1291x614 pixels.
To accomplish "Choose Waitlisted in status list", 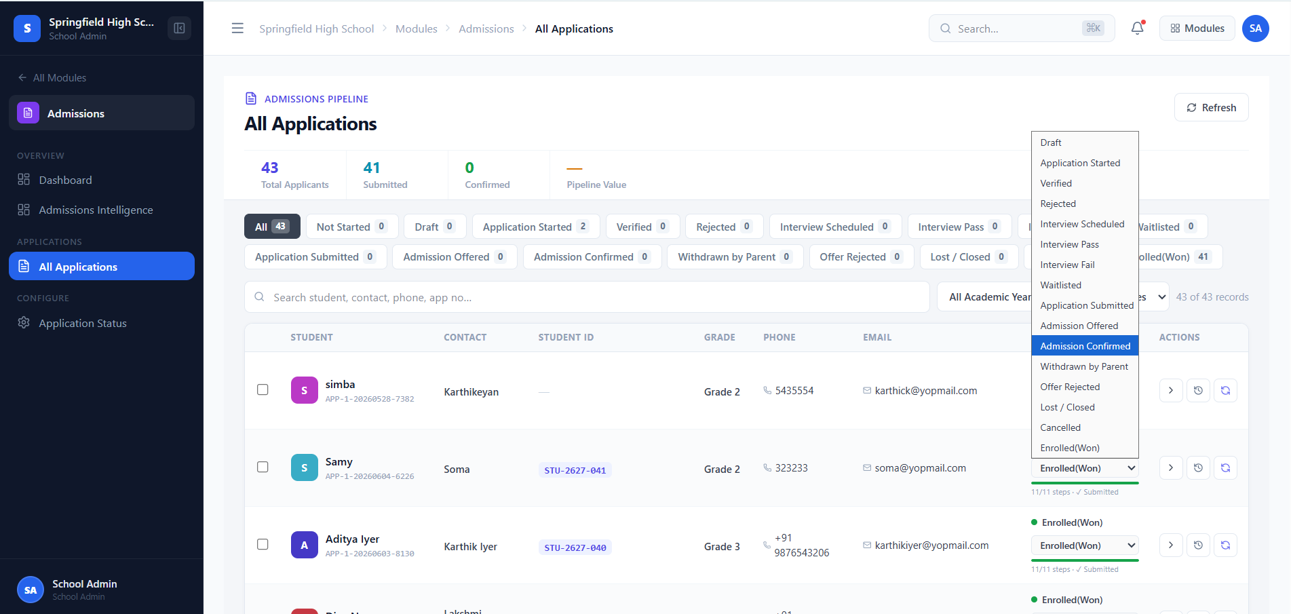I will pyautogui.click(x=1085, y=285).
